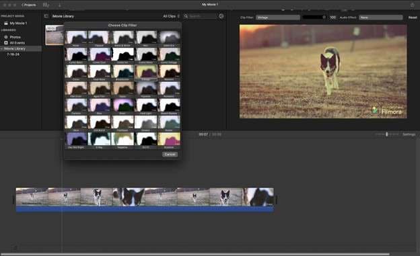
Task: Select the dog video clip in timeline
Action: (x=145, y=197)
